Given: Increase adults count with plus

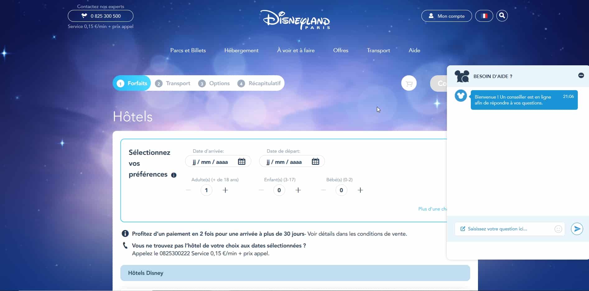Looking at the screenshot, I should click(225, 190).
